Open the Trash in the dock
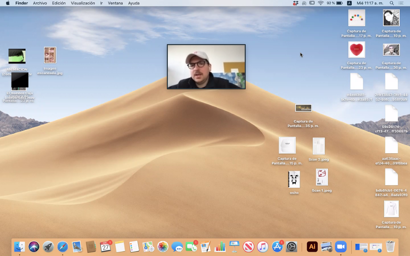This screenshot has width=410, height=256. coord(390,247)
